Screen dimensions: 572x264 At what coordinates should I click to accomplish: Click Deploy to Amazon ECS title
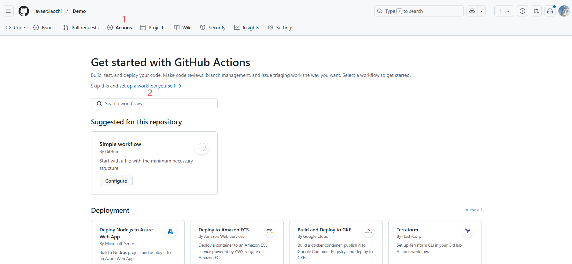click(223, 230)
